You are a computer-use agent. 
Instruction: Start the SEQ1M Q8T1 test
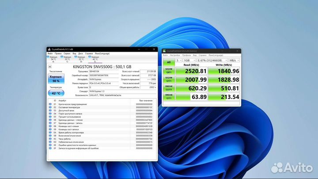[169, 71]
